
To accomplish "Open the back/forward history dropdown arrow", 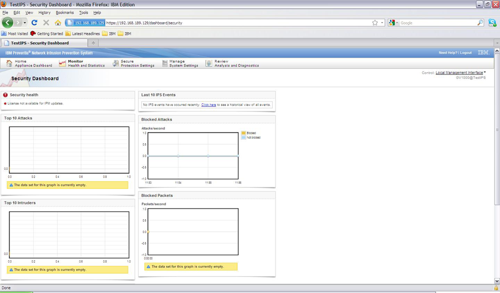I will (x=25, y=23).
